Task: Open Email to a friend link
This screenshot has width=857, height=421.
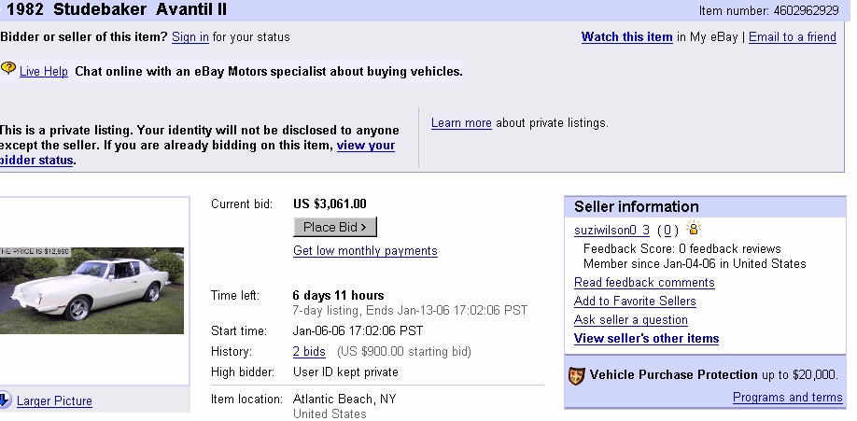Action: 792,37
